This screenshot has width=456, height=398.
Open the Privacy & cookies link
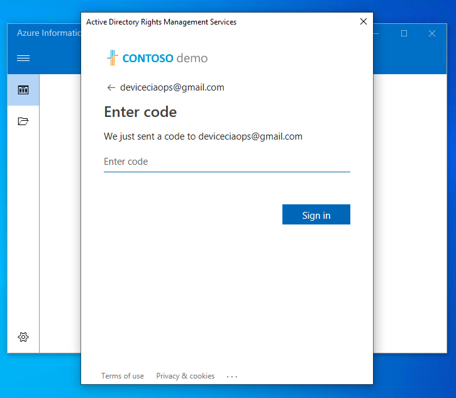(x=186, y=376)
